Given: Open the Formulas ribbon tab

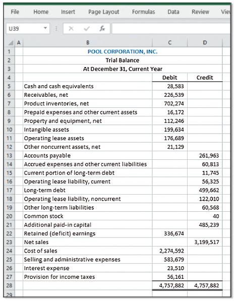Looking at the screenshot, I should coord(143,12).
